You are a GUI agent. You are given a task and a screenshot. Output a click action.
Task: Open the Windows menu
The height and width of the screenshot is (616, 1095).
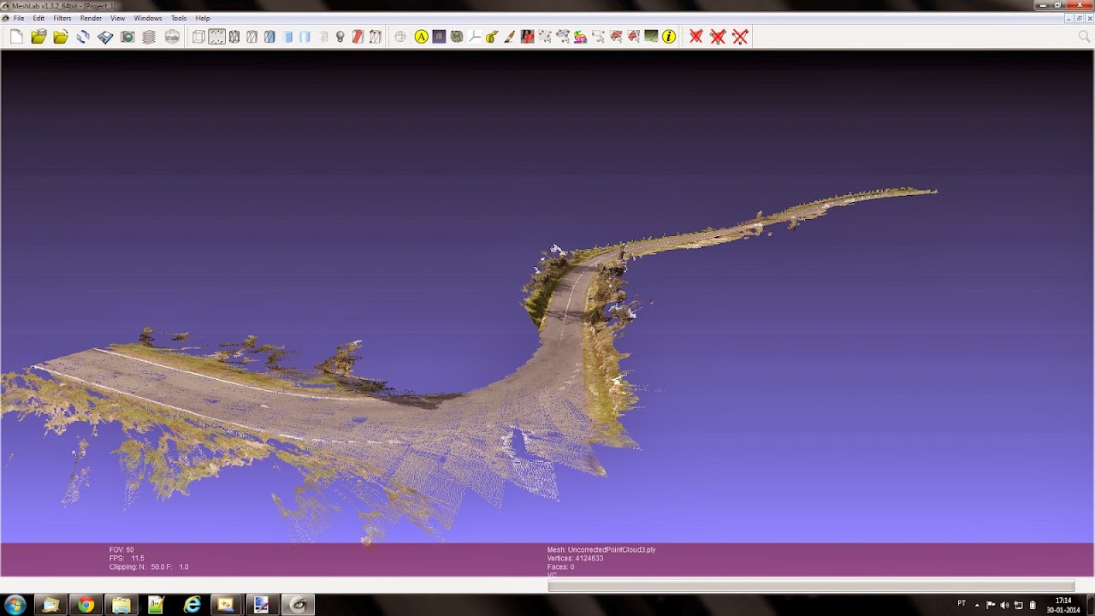click(148, 18)
